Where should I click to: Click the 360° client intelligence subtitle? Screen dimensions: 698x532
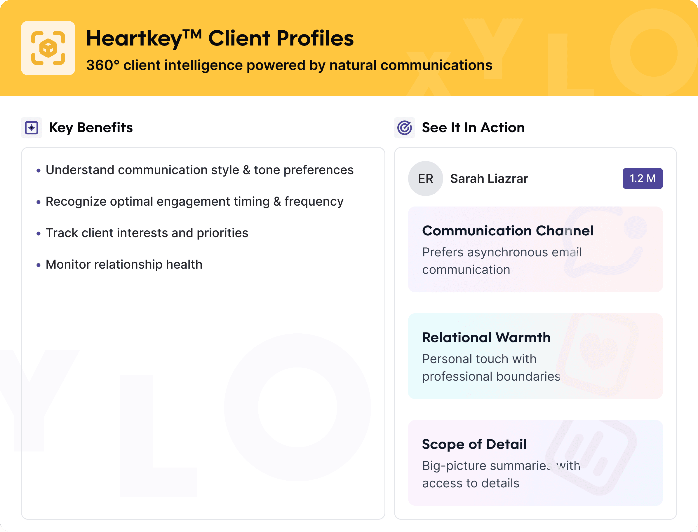(289, 65)
